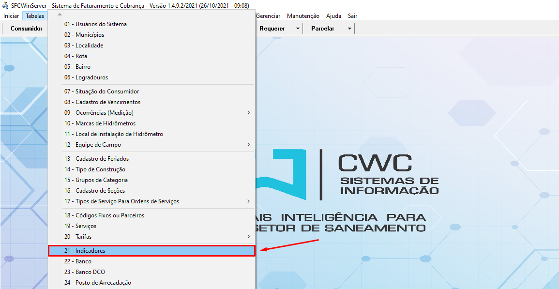This screenshot has width=559, height=289.
Task: Open the Gerenciar menu
Action: (268, 15)
